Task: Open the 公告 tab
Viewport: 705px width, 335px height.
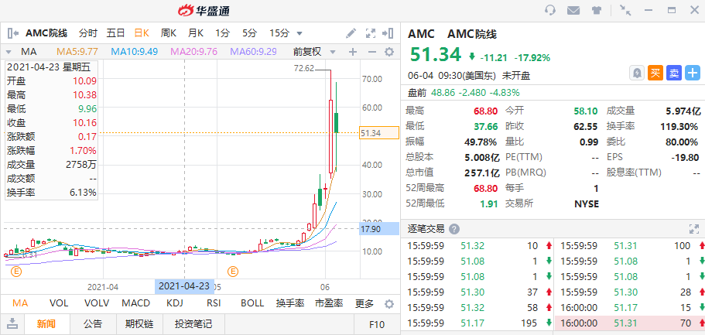Action: point(93,323)
